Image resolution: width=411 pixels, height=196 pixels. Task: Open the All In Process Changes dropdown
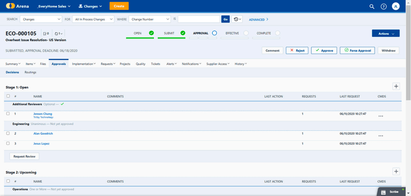94,19
